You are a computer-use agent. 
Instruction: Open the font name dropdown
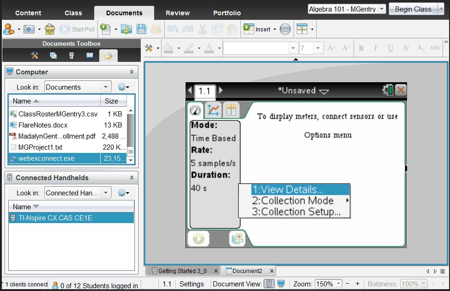pyautogui.click(x=293, y=48)
